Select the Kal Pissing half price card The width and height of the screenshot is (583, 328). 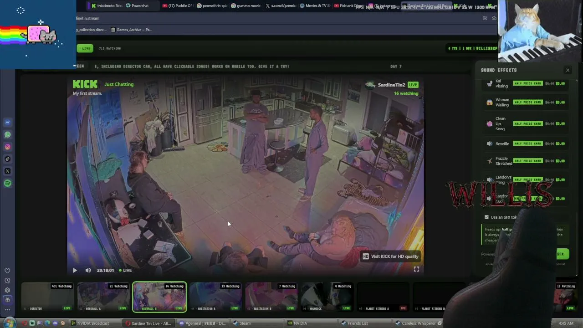[x=528, y=83]
